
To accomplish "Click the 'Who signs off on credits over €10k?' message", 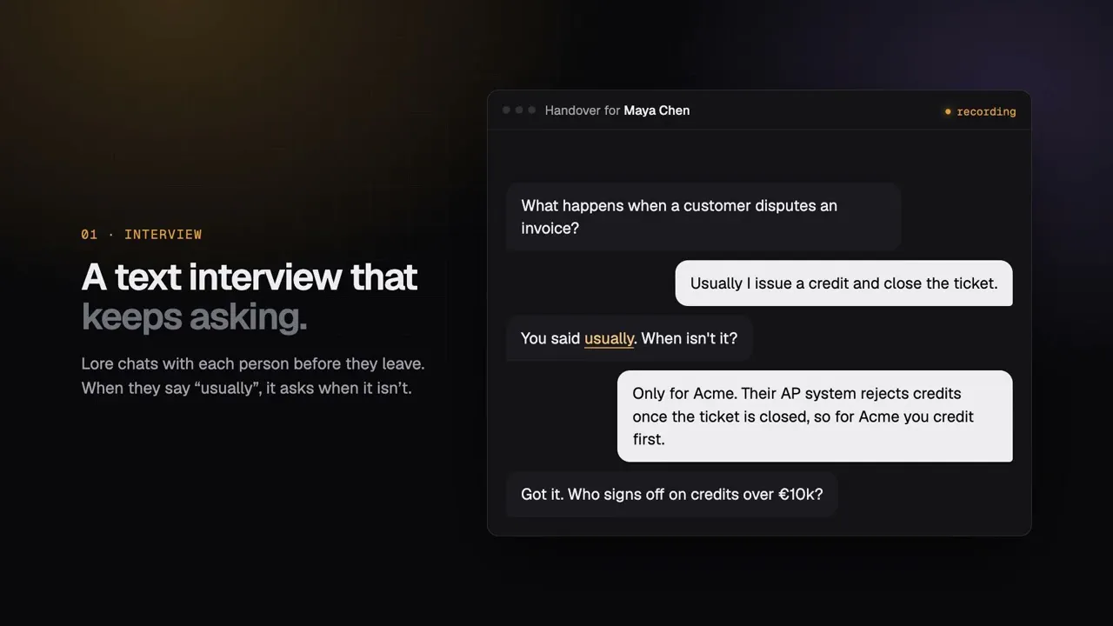I will click(x=671, y=494).
